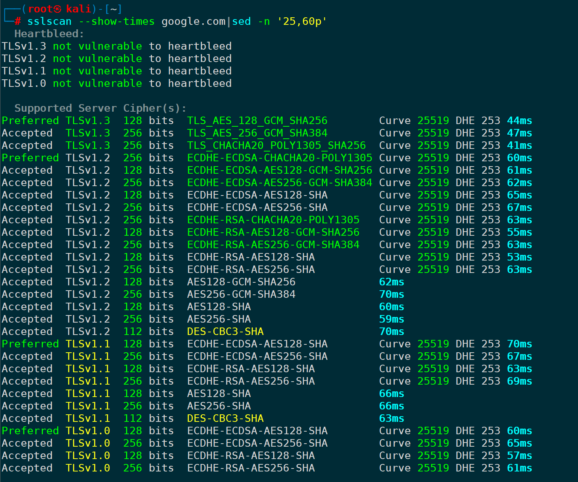Viewport: 578px width, 482px height.
Task: Click the '55ms' timing value
Action: pos(520,232)
